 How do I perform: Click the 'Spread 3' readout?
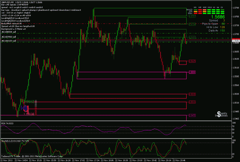(x=217, y=20)
